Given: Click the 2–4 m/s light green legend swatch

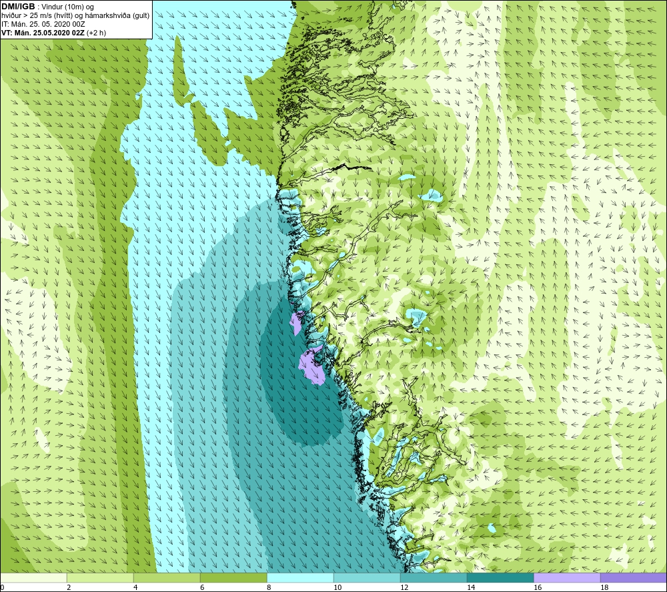Looking at the screenshot, I should (x=100, y=577).
